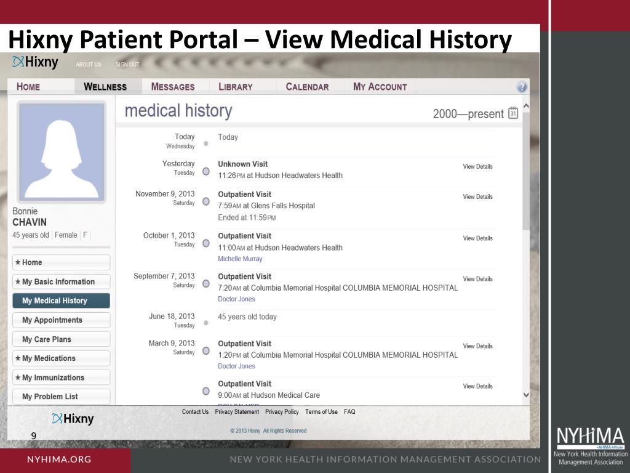Screen dimensions: 630x473
Task: Click "Unknown Visit" entry title
Action: coord(242,164)
